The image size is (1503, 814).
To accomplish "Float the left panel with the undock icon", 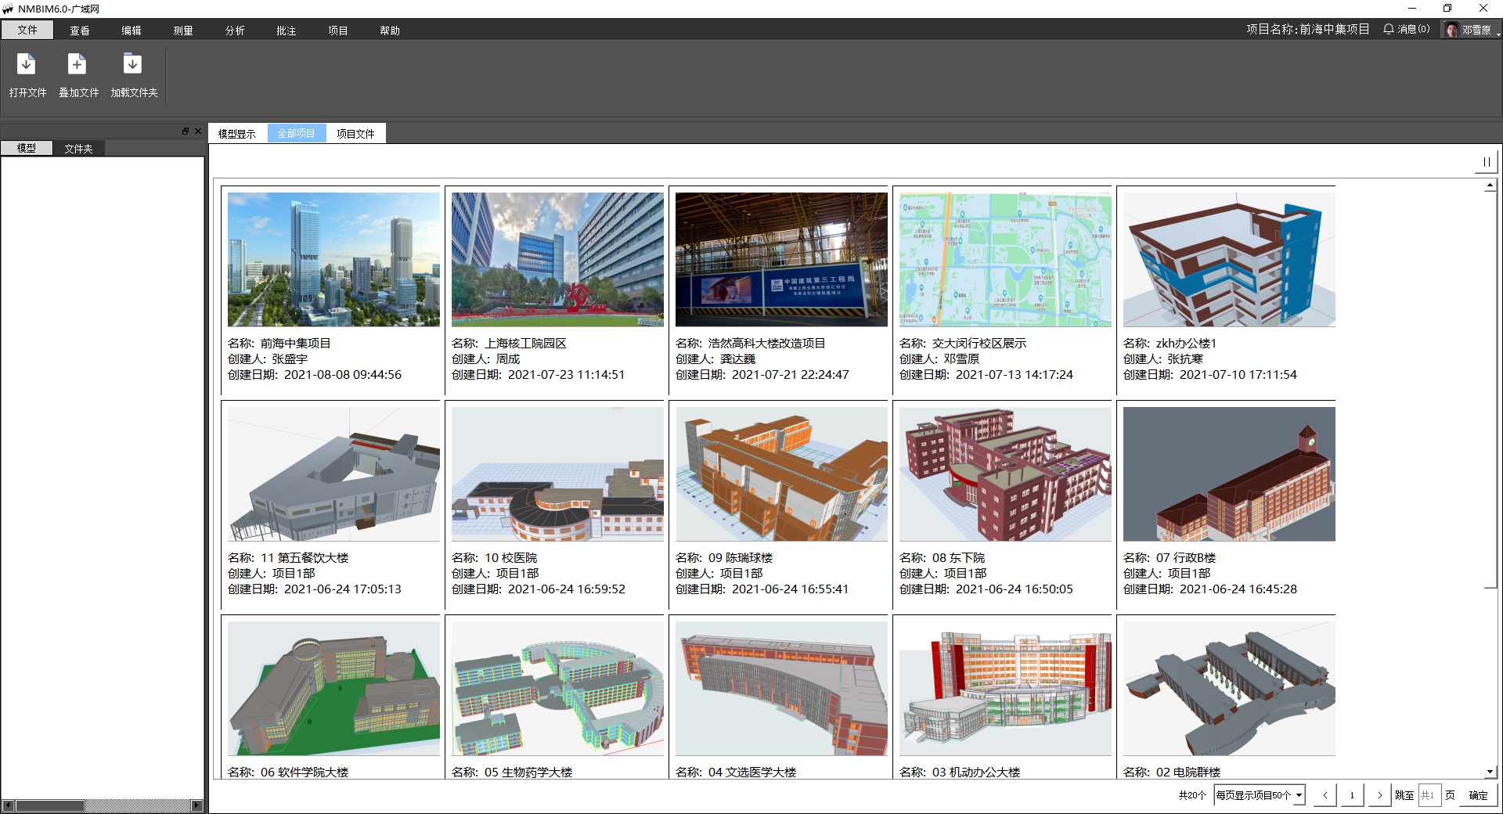I will pos(186,131).
